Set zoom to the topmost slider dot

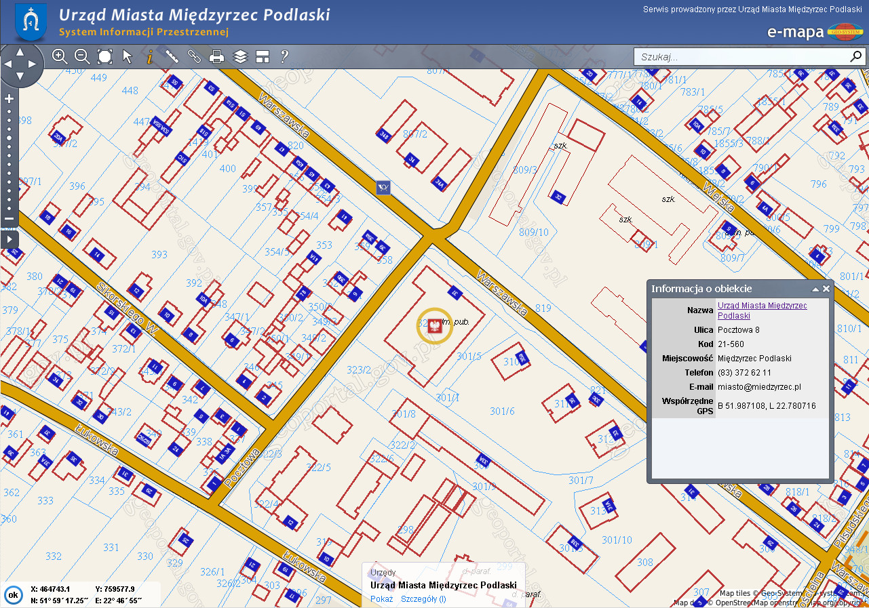pos(9,111)
